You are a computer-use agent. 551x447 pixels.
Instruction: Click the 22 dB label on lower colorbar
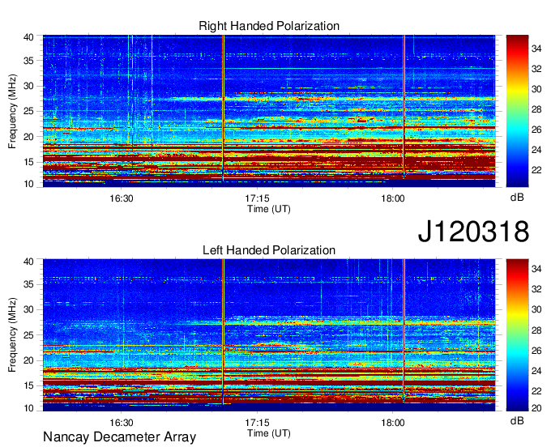coord(536,391)
